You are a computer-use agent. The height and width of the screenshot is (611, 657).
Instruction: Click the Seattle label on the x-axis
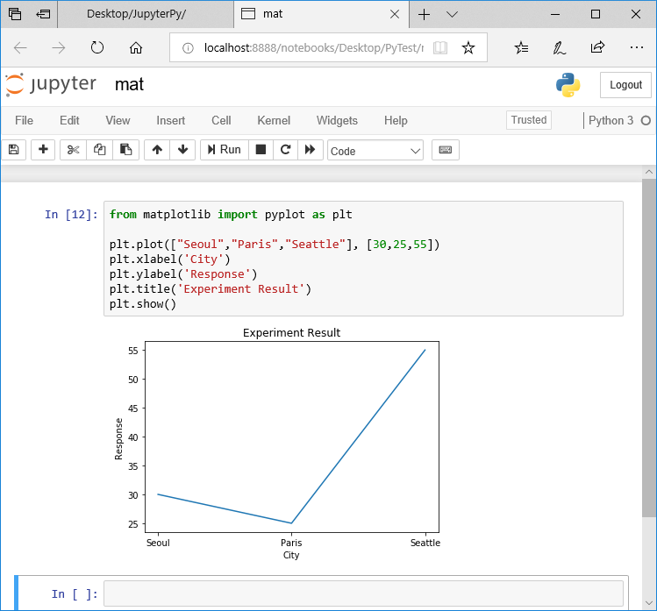(x=425, y=543)
